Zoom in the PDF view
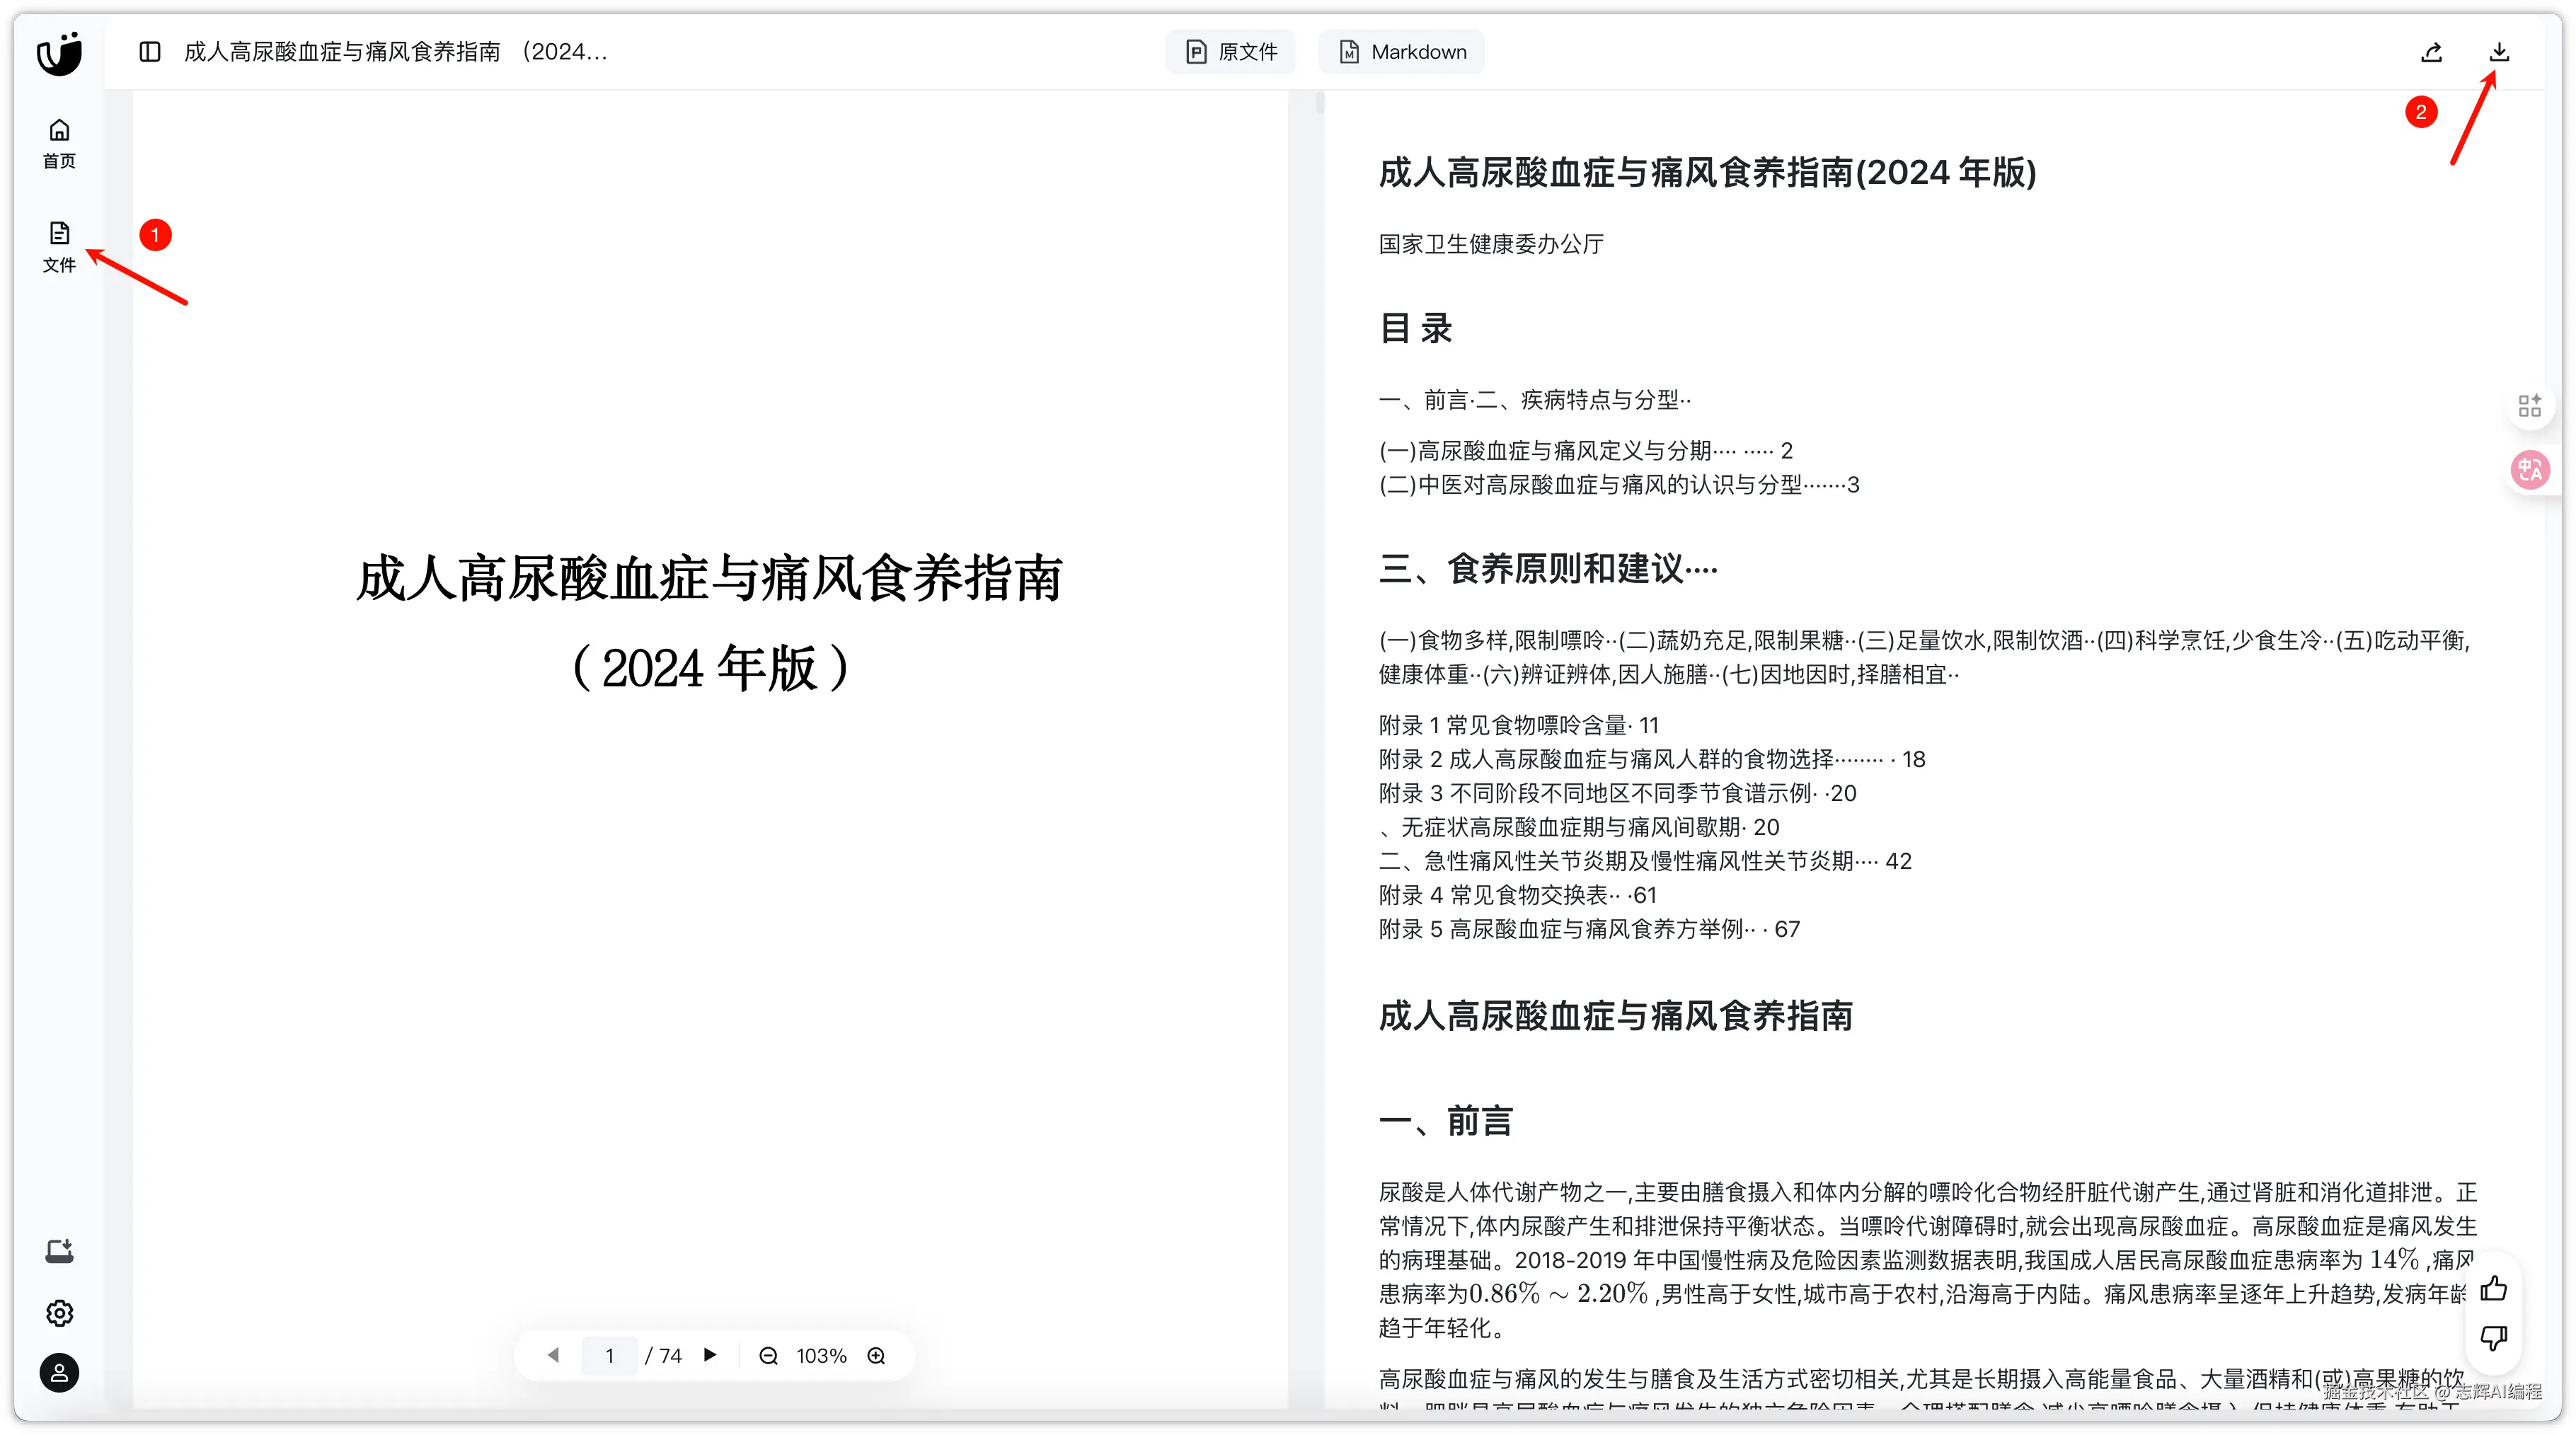 coord(876,1356)
